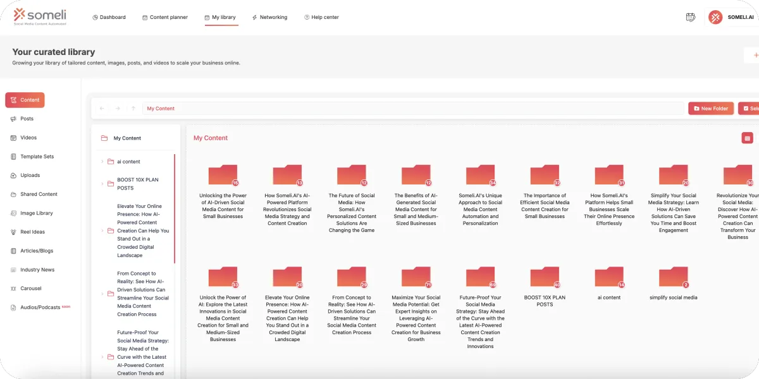Image resolution: width=759 pixels, height=379 pixels.
Task: Open How Someli.AI's Platform Helps Small Businesses folder
Action: [x=609, y=195]
